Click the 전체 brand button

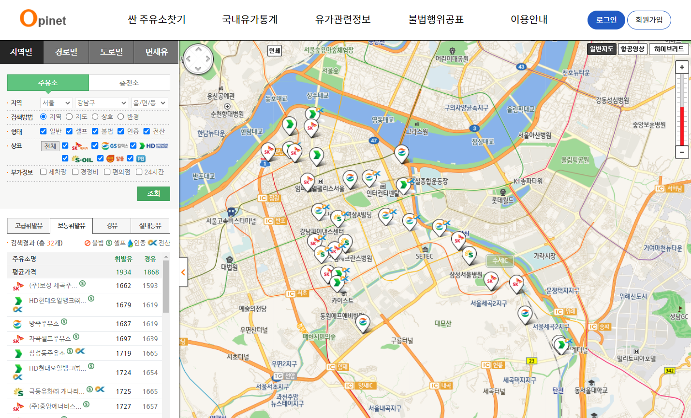50,146
